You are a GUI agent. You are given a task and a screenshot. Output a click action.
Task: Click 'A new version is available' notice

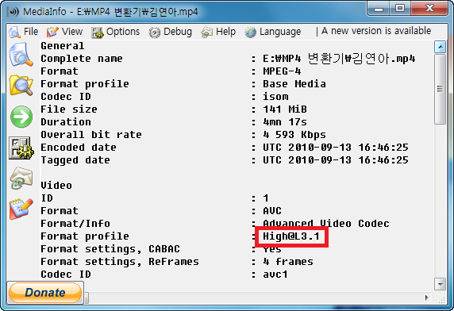coord(376,31)
